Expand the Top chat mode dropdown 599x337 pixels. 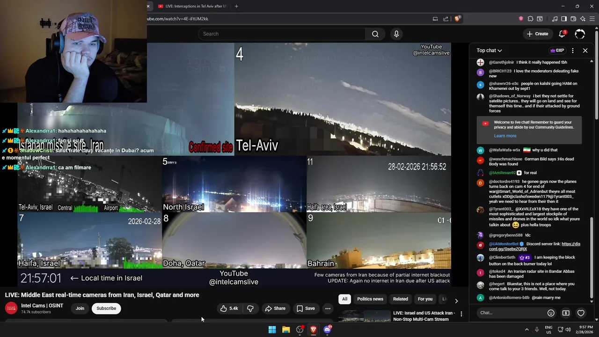489,51
